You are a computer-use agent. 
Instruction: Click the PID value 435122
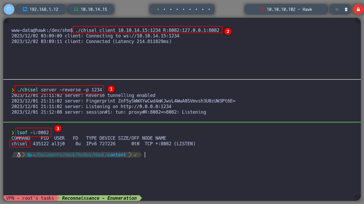(x=41, y=144)
